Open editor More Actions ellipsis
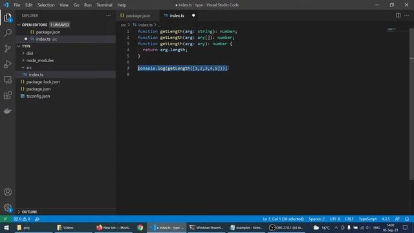The width and height of the screenshot is (414, 233). point(407,16)
